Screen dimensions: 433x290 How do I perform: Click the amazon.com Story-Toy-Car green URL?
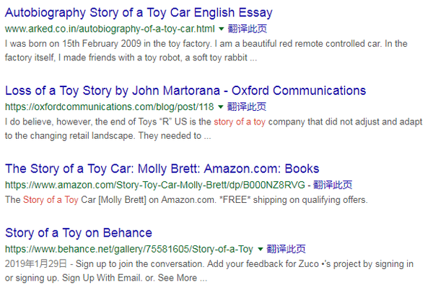coord(155,185)
